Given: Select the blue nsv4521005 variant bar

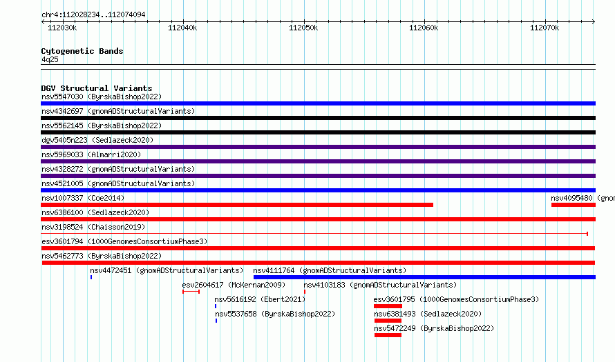Looking at the screenshot, I should pos(318,190).
